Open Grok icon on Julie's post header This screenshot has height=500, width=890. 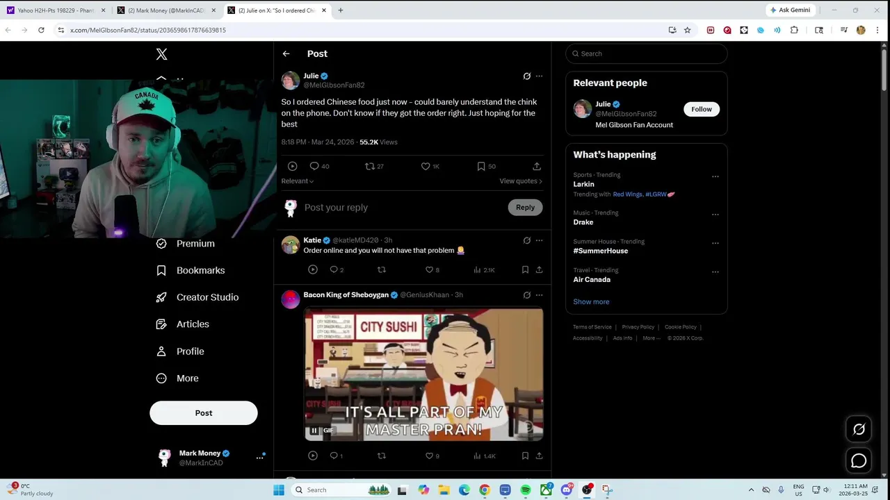click(x=527, y=76)
